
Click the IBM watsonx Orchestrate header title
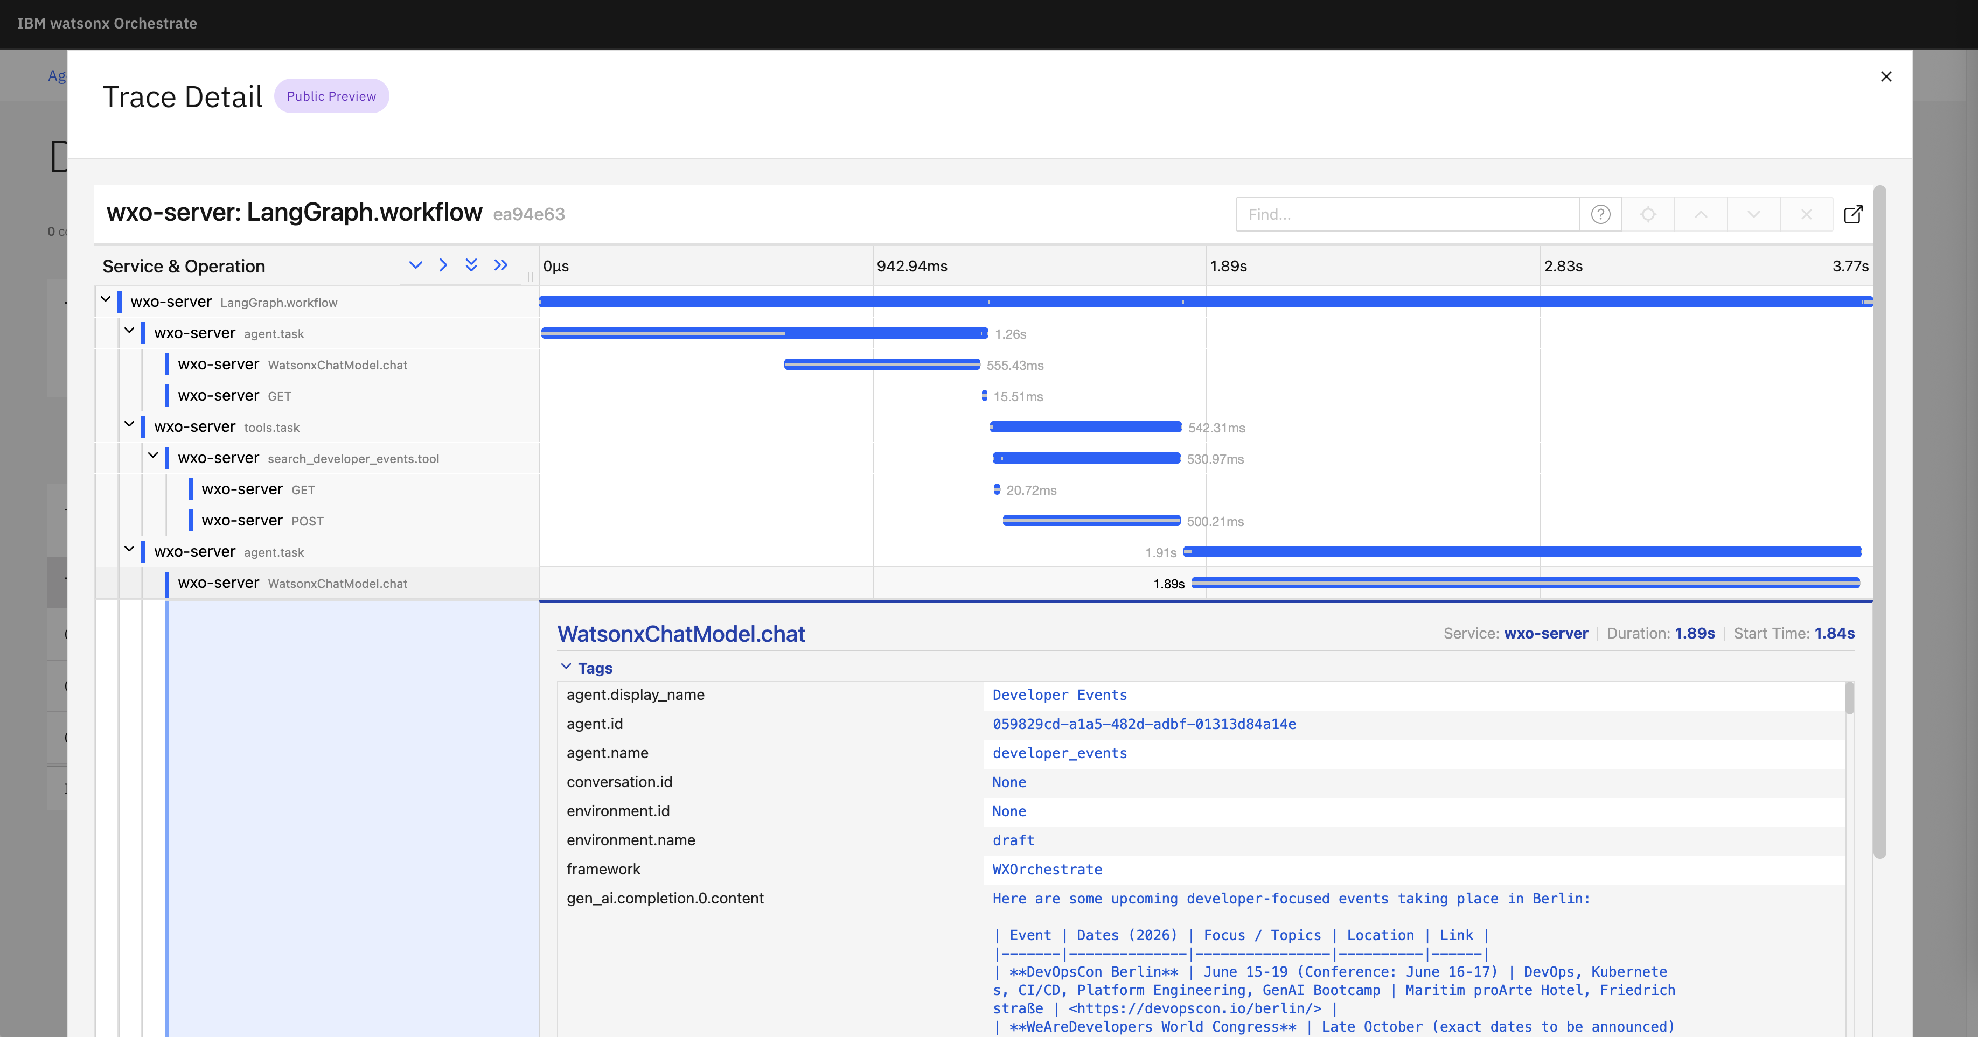pos(107,24)
